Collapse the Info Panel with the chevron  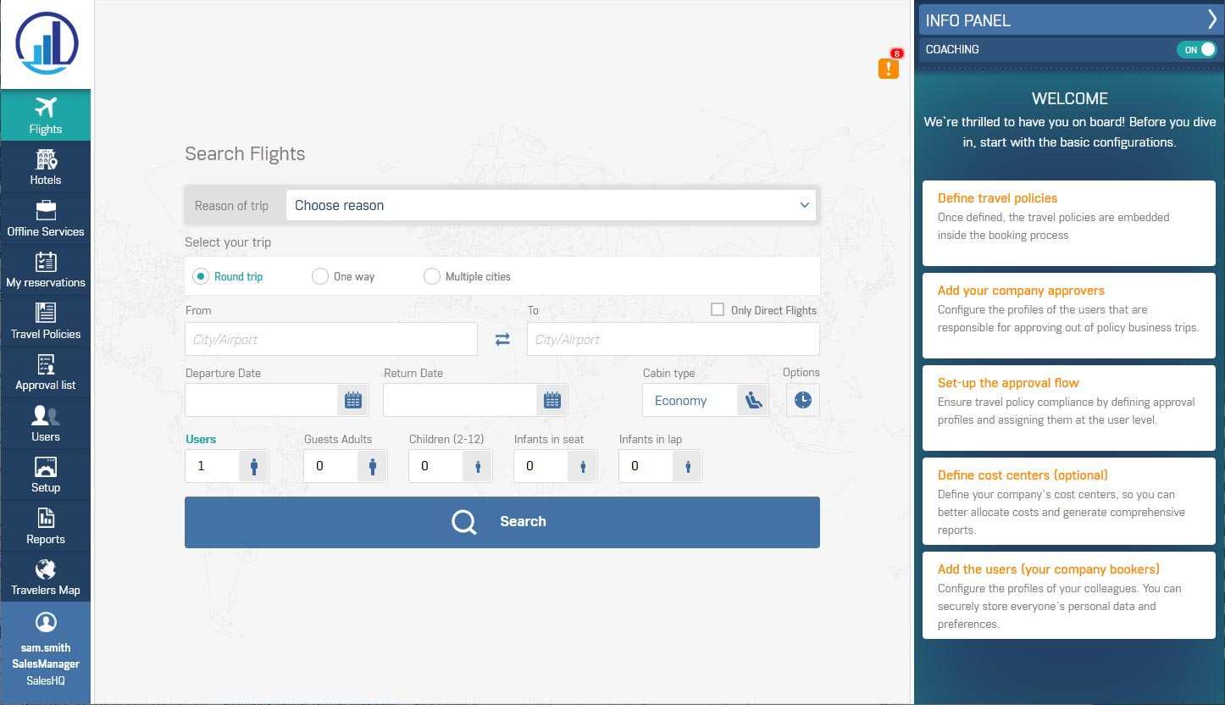click(1211, 20)
